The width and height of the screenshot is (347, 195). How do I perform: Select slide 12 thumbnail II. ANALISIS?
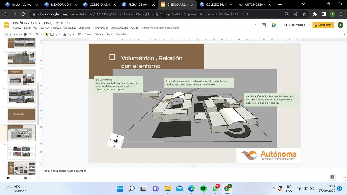click(21, 114)
